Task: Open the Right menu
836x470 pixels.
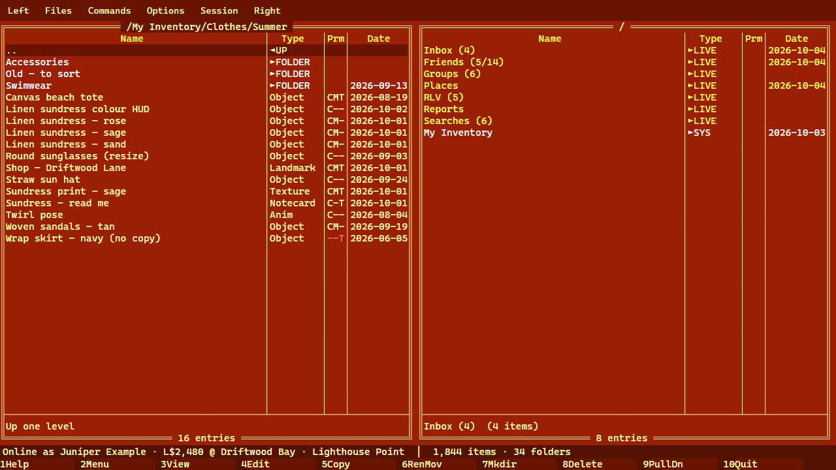Action: [267, 10]
